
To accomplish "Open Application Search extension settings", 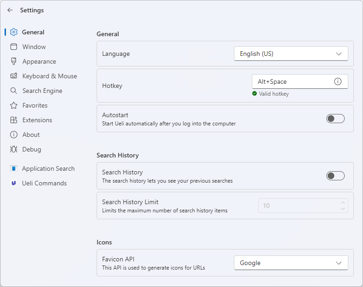I will click(48, 168).
